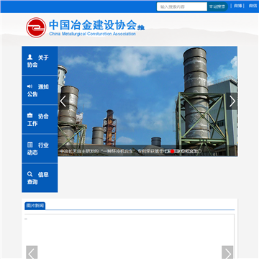Viewport: 259px width, 259px height.
Task: Click the search input field at top
Action: click(x=182, y=6)
